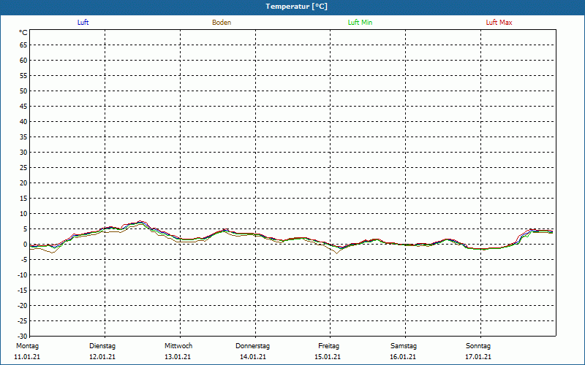Select the Mittwoch day label
The width and height of the screenshot is (585, 365).
178,346
